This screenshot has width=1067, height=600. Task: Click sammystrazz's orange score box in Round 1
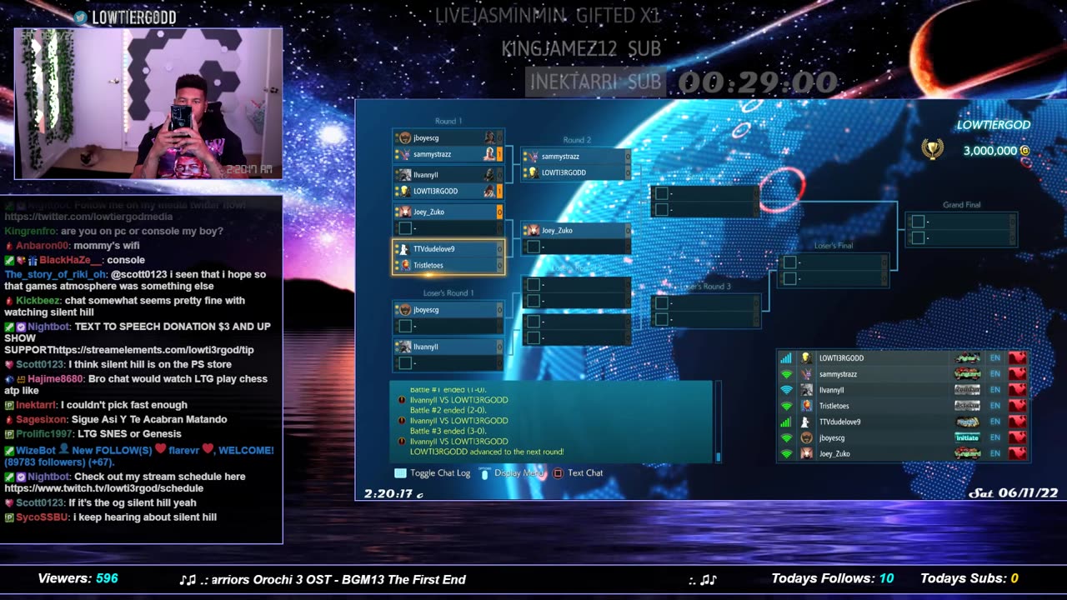[500, 154]
